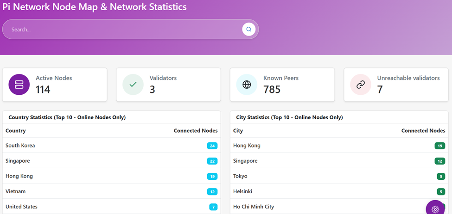
Task: Click the South Korea node count badge
Action: pos(212,146)
